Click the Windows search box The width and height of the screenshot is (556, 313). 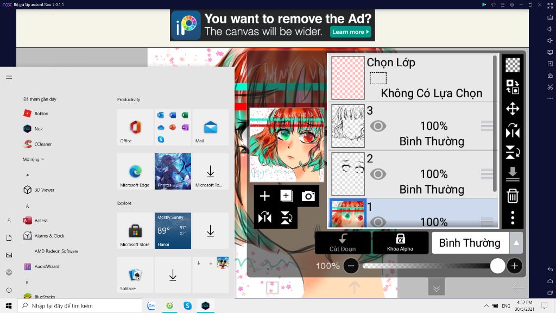point(80,305)
